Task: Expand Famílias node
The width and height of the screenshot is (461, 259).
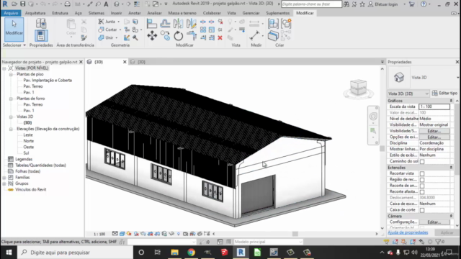Action: click(4, 178)
